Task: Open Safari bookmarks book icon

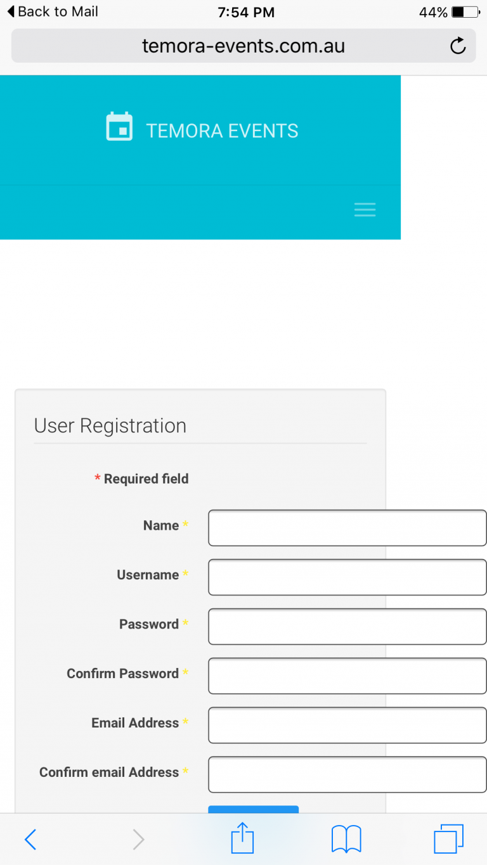Action: point(346,840)
